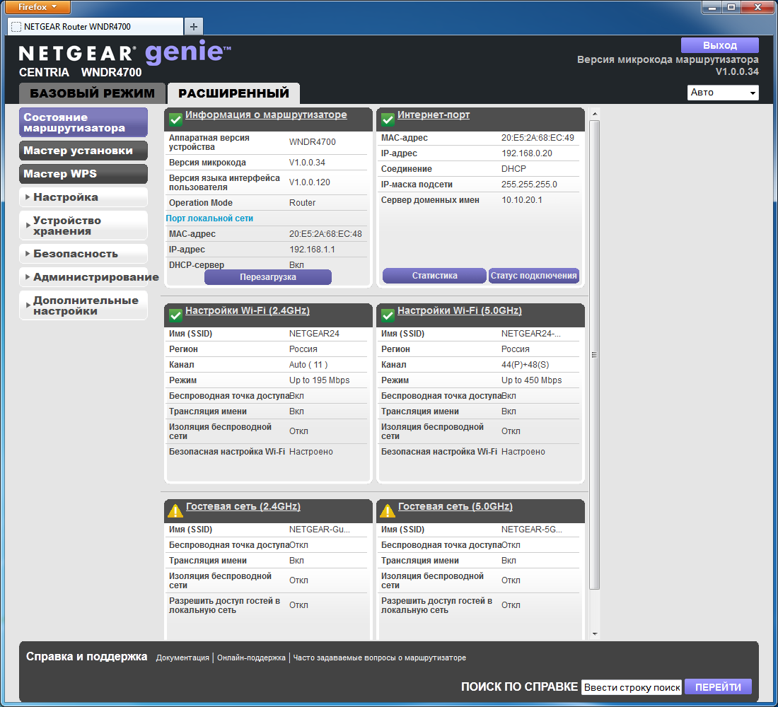Click the help search input field
Viewport: 778px width, 707px height.
632,687
